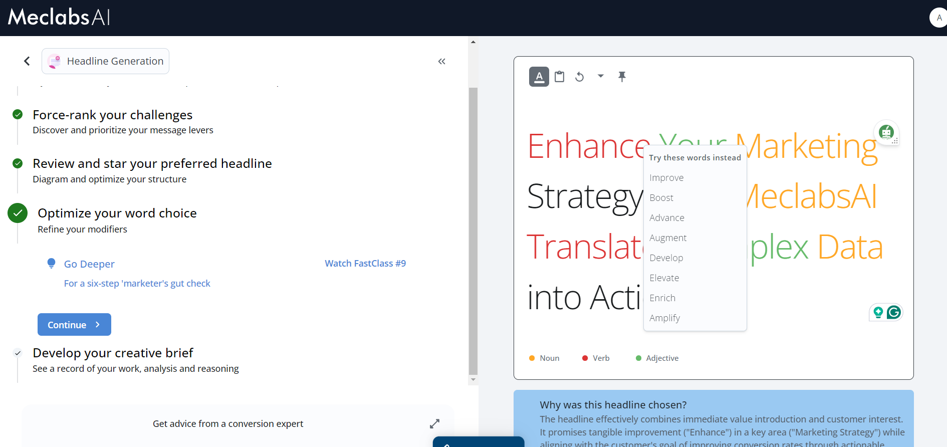
Task: Click the 'Refine your modifiers' subtitle
Action: (82, 230)
